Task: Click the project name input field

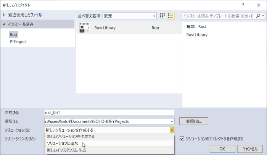Action: tap(109, 112)
